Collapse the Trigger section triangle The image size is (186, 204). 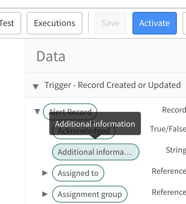(36, 87)
